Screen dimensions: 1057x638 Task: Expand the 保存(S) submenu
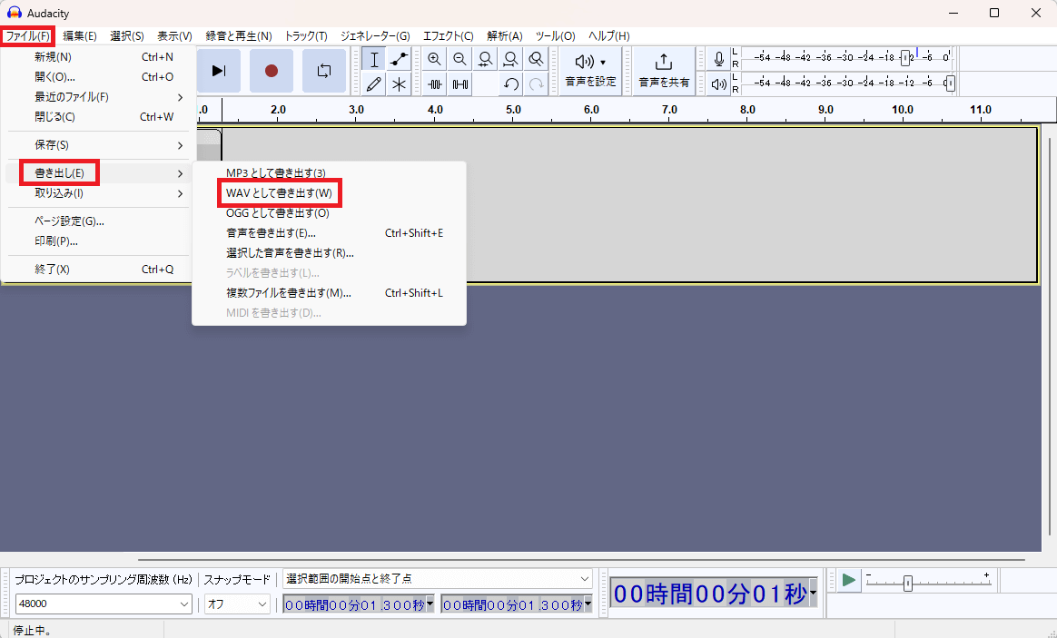(98, 145)
